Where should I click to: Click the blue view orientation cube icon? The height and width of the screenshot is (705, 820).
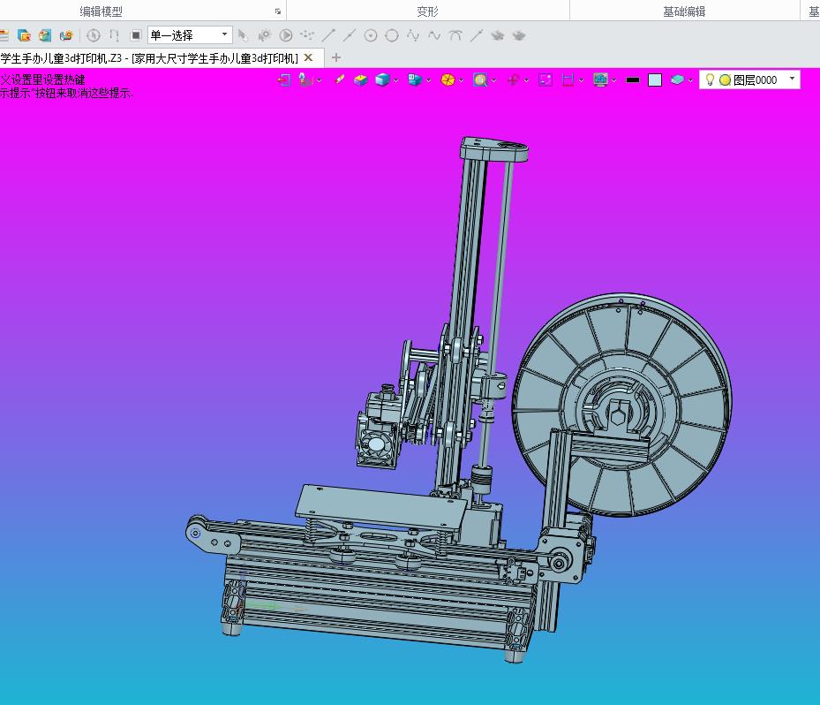point(415,80)
